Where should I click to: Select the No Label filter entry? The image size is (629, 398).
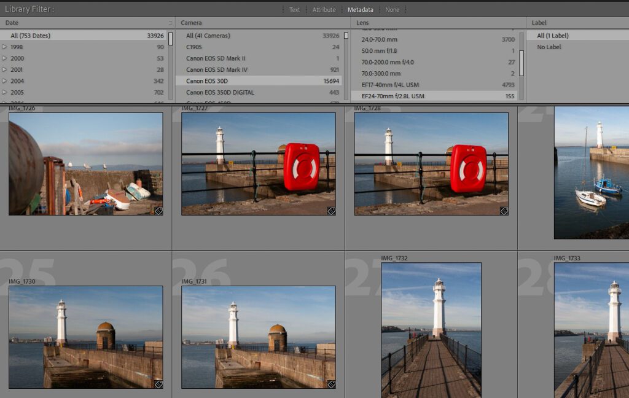(549, 47)
